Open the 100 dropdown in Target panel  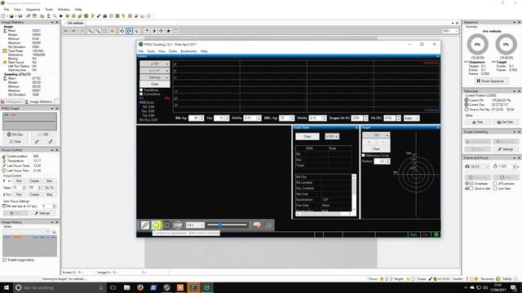pyautogui.click(x=376, y=135)
